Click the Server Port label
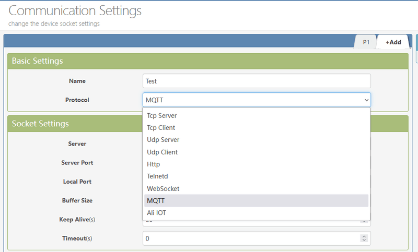The image size is (418, 252). [x=77, y=163]
